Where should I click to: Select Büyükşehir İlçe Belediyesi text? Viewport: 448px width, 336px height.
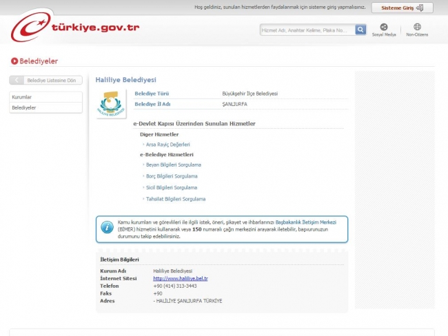(x=250, y=94)
